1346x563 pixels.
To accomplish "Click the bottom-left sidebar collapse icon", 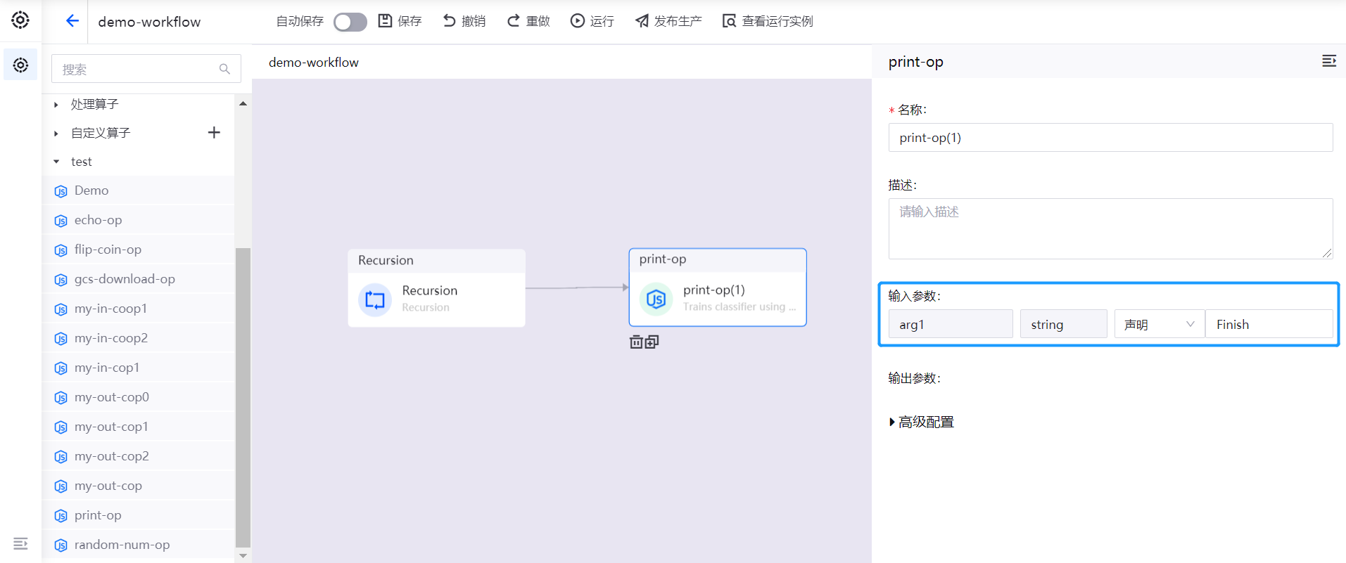I will point(20,543).
